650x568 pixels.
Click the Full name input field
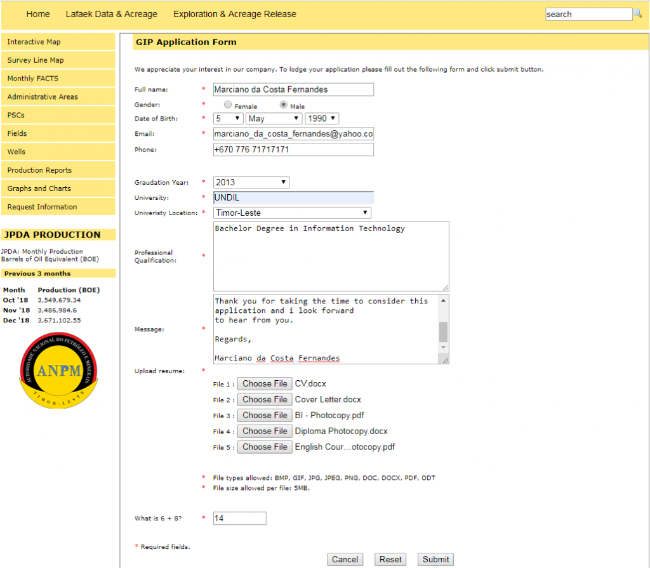click(x=293, y=89)
